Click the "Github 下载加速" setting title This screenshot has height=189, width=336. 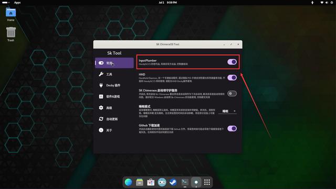[149, 125]
